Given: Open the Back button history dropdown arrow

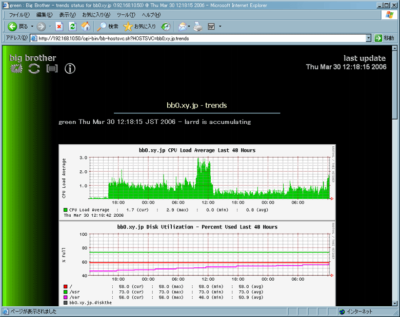Looking at the screenshot, I should click(x=32, y=26).
